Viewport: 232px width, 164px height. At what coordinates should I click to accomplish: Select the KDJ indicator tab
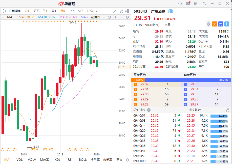[x=57, y=160]
